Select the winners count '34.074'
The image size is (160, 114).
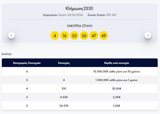(x=64, y=106)
